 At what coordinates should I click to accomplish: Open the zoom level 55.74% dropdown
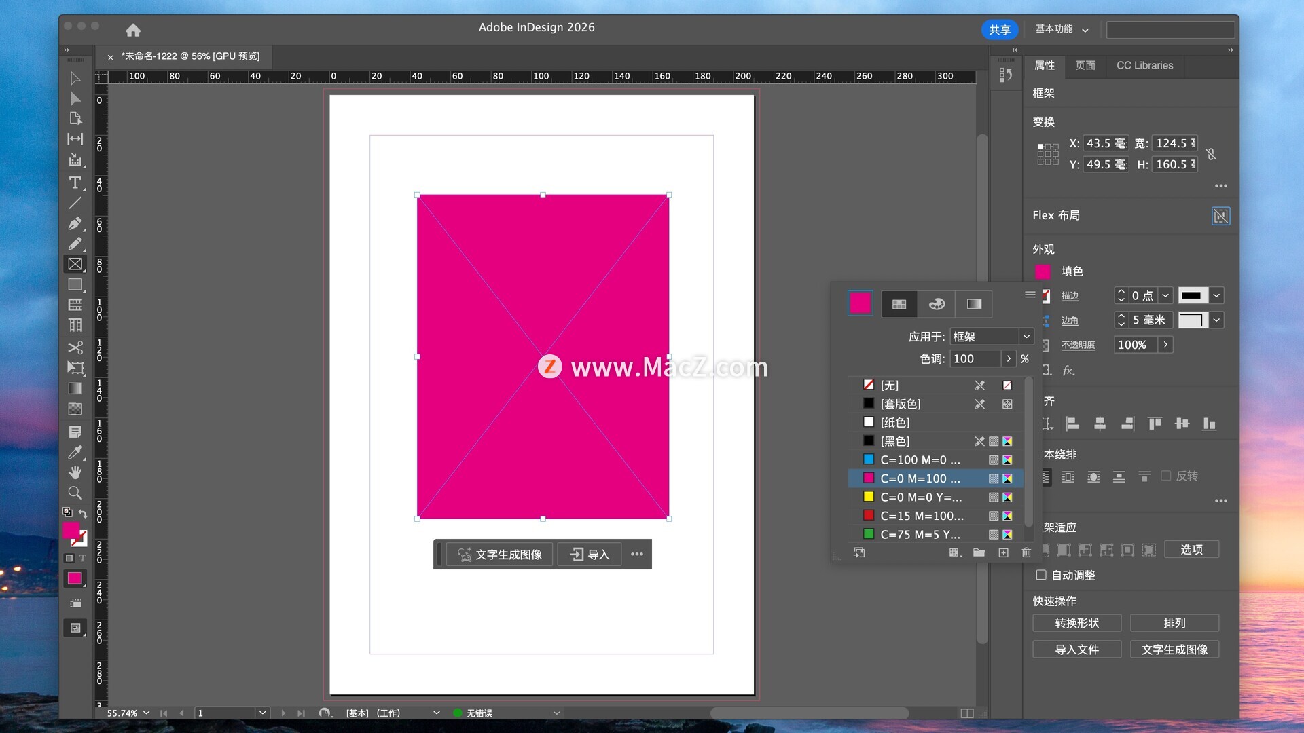[x=146, y=713]
